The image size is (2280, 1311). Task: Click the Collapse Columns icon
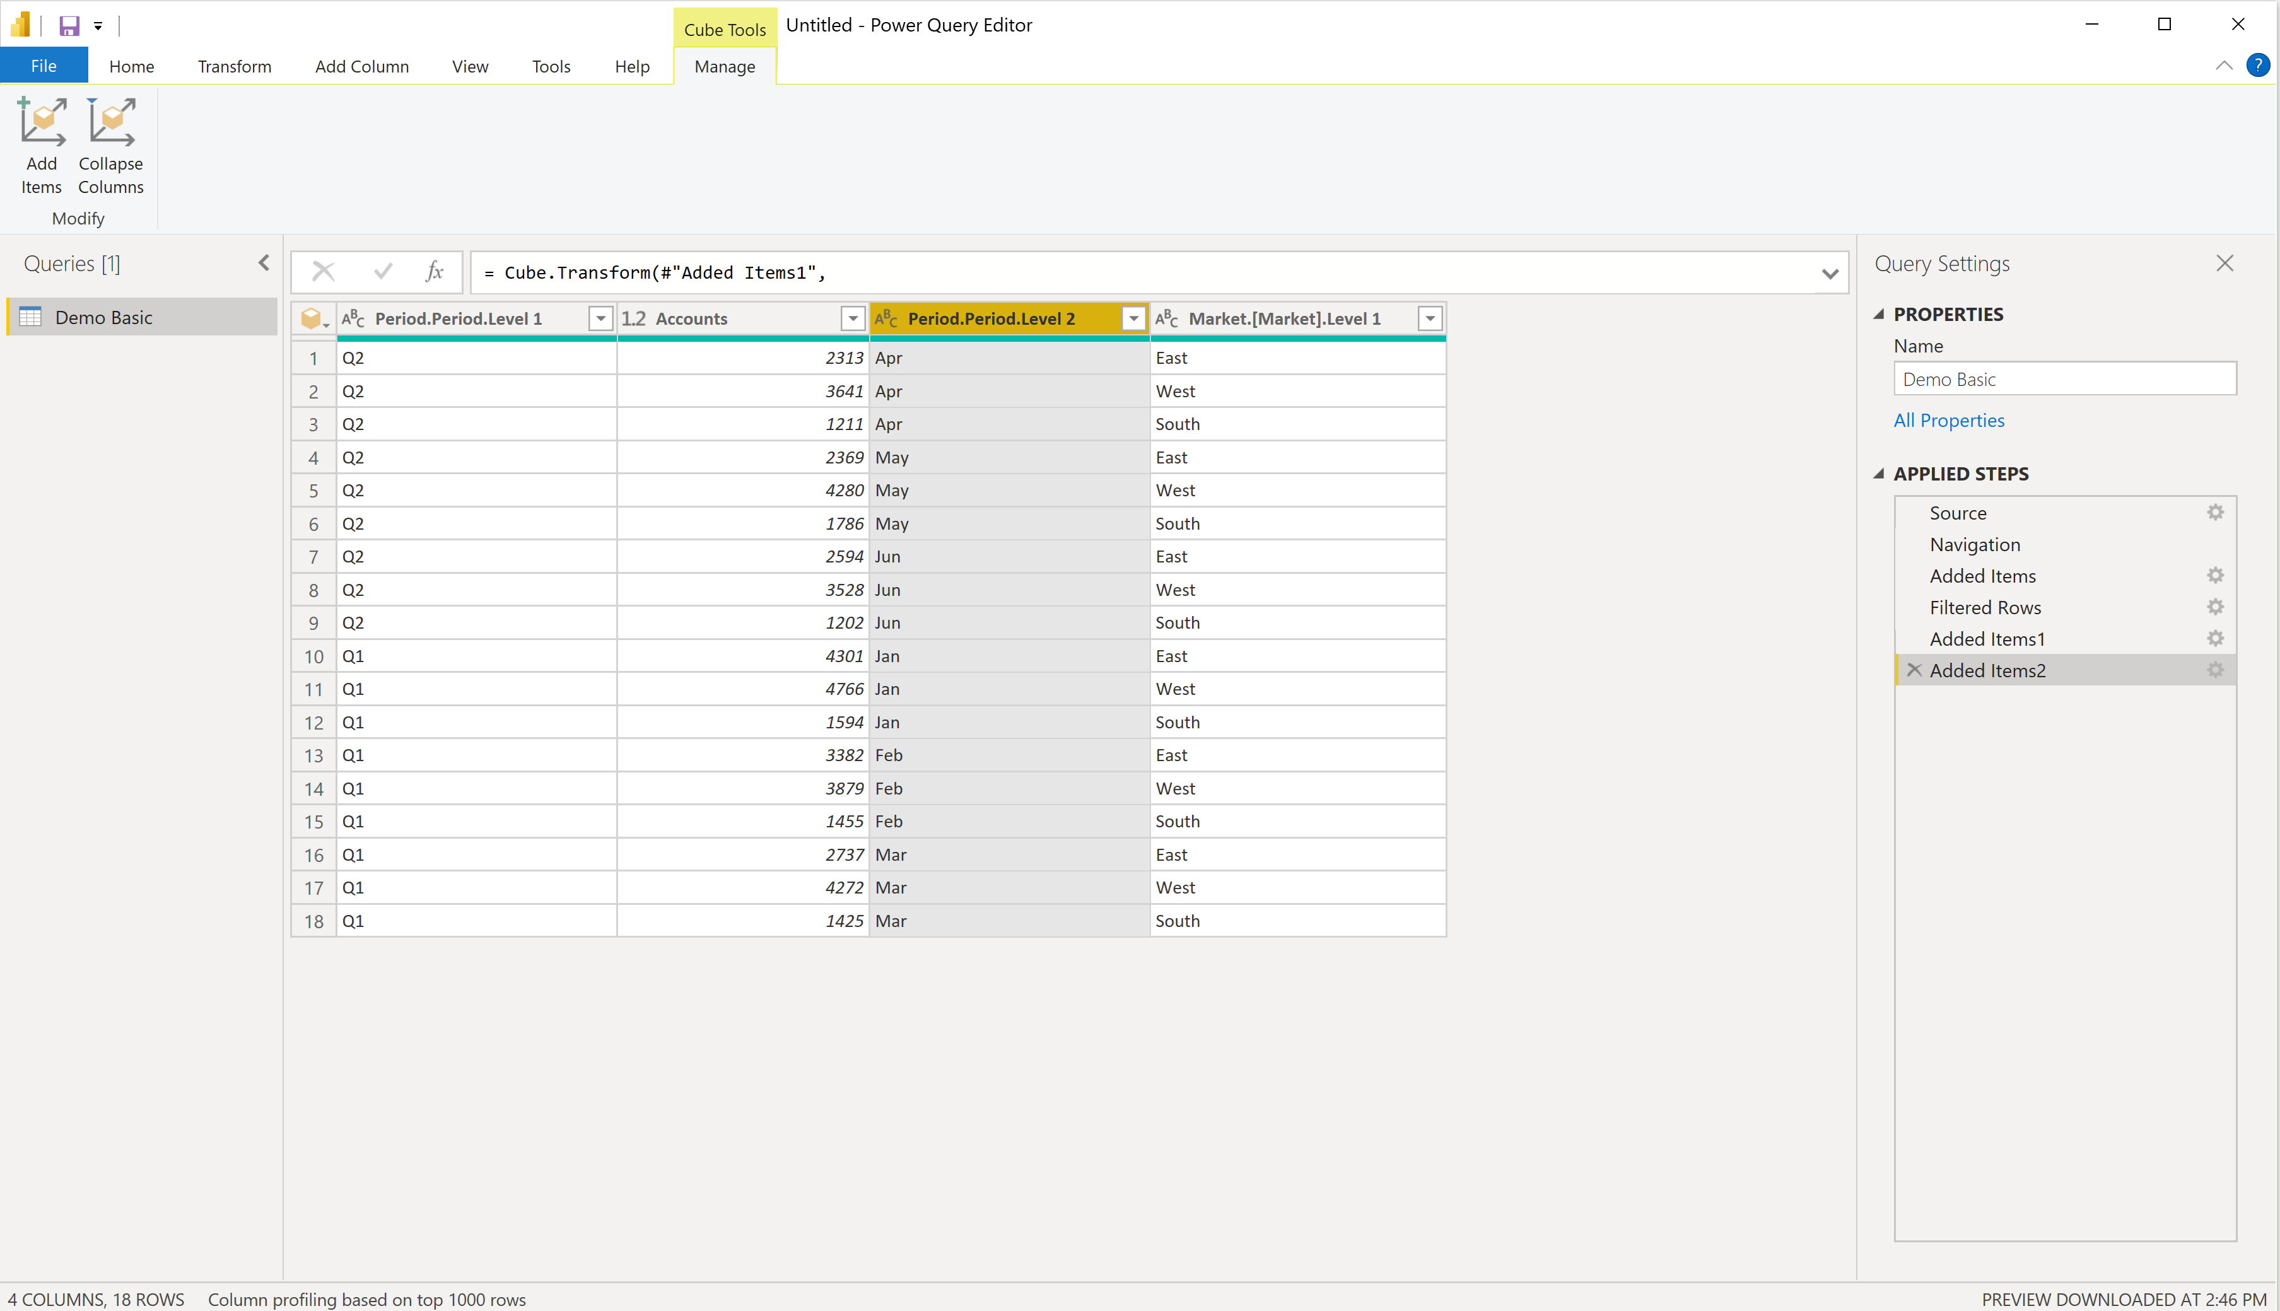click(111, 122)
